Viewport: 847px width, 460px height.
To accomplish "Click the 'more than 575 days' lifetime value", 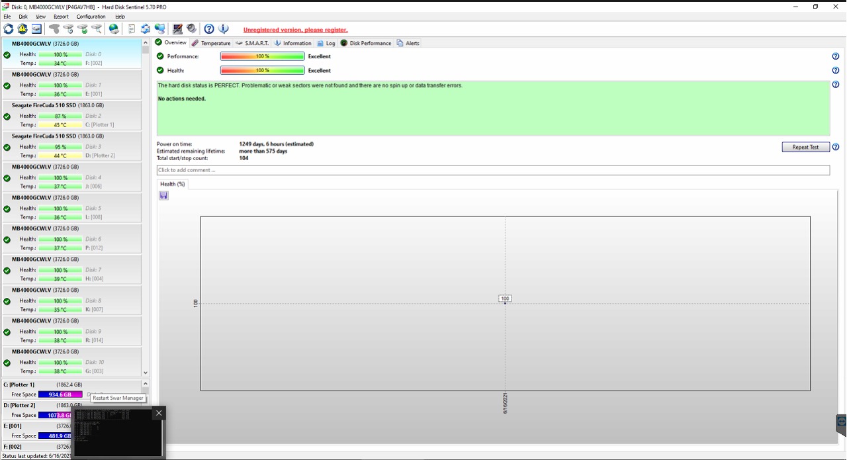I will pyautogui.click(x=263, y=151).
